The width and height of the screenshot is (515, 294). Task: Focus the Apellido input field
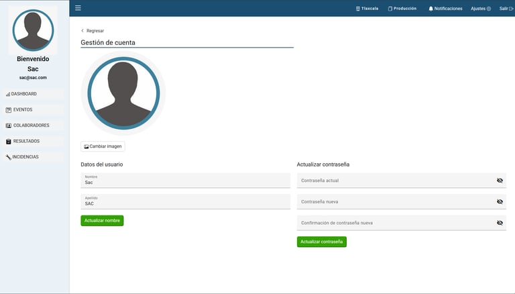(x=186, y=201)
